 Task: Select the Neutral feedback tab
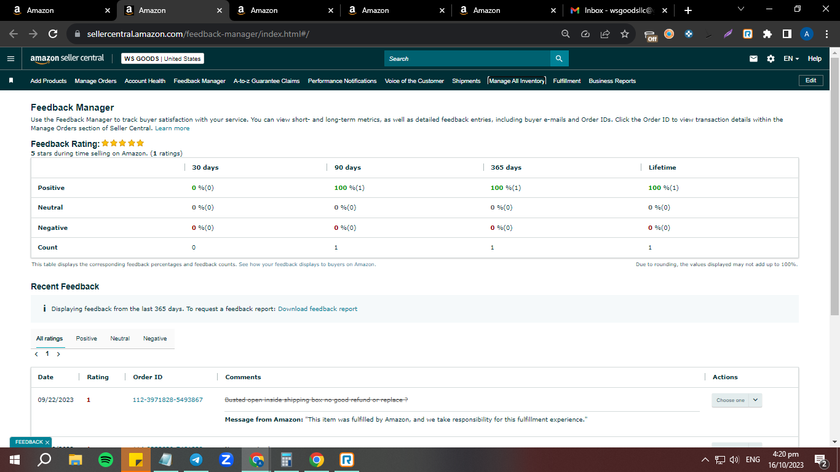(120, 339)
